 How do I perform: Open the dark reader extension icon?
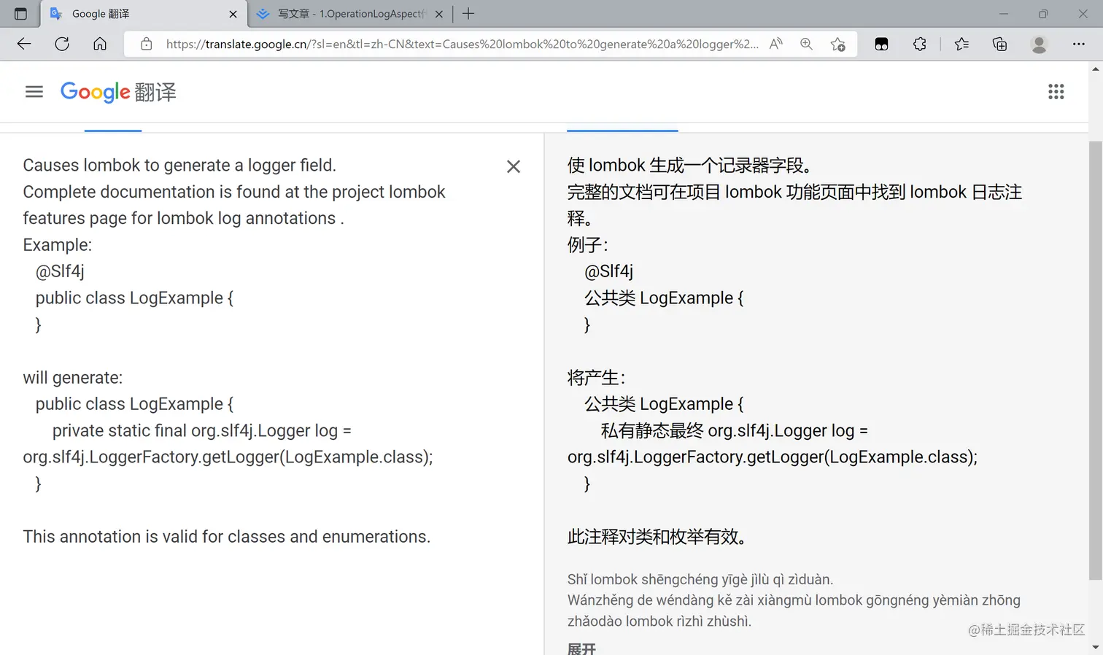pyautogui.click(x=881, y=44)
